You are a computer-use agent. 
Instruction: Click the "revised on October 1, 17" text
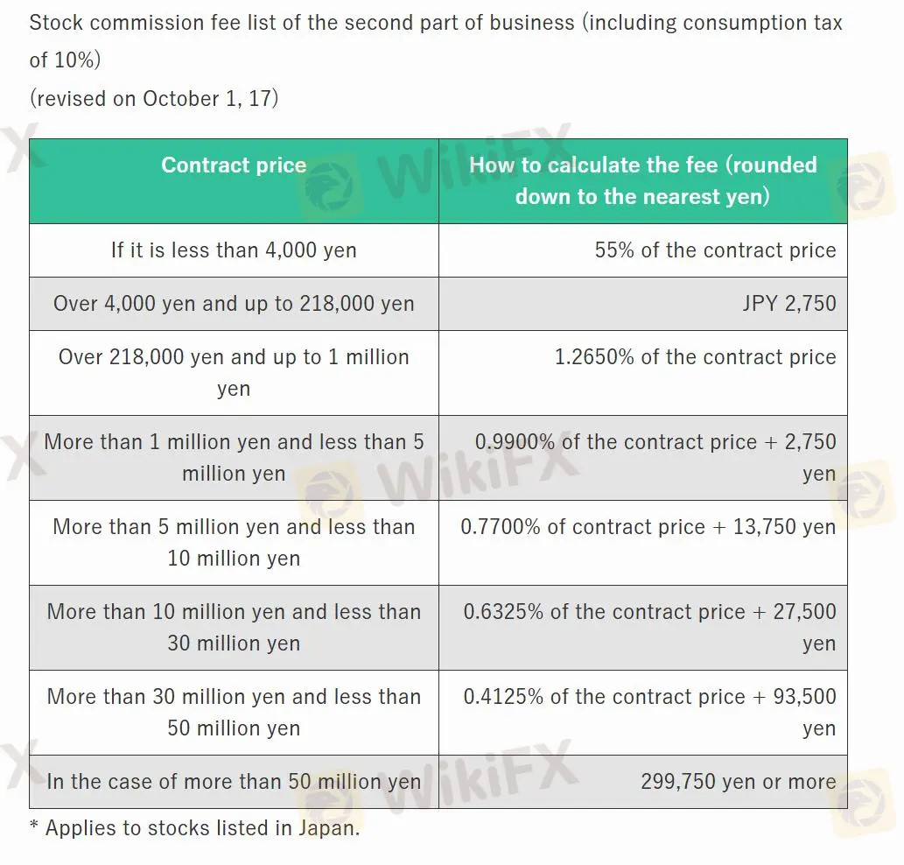(x=154, y=98)
